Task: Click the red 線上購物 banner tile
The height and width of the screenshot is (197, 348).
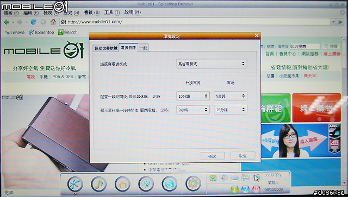Action: [x=316, y=107]
